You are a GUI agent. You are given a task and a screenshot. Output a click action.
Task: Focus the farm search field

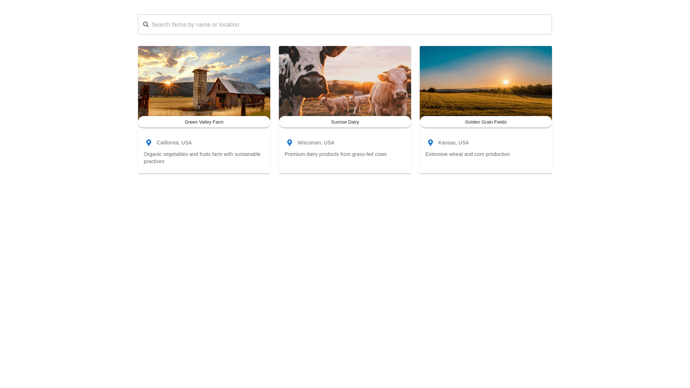345,24
